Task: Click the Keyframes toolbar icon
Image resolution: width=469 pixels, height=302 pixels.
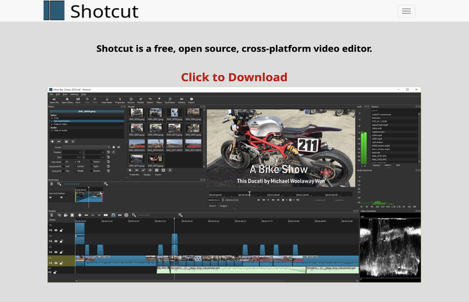Action: [170, 100]
